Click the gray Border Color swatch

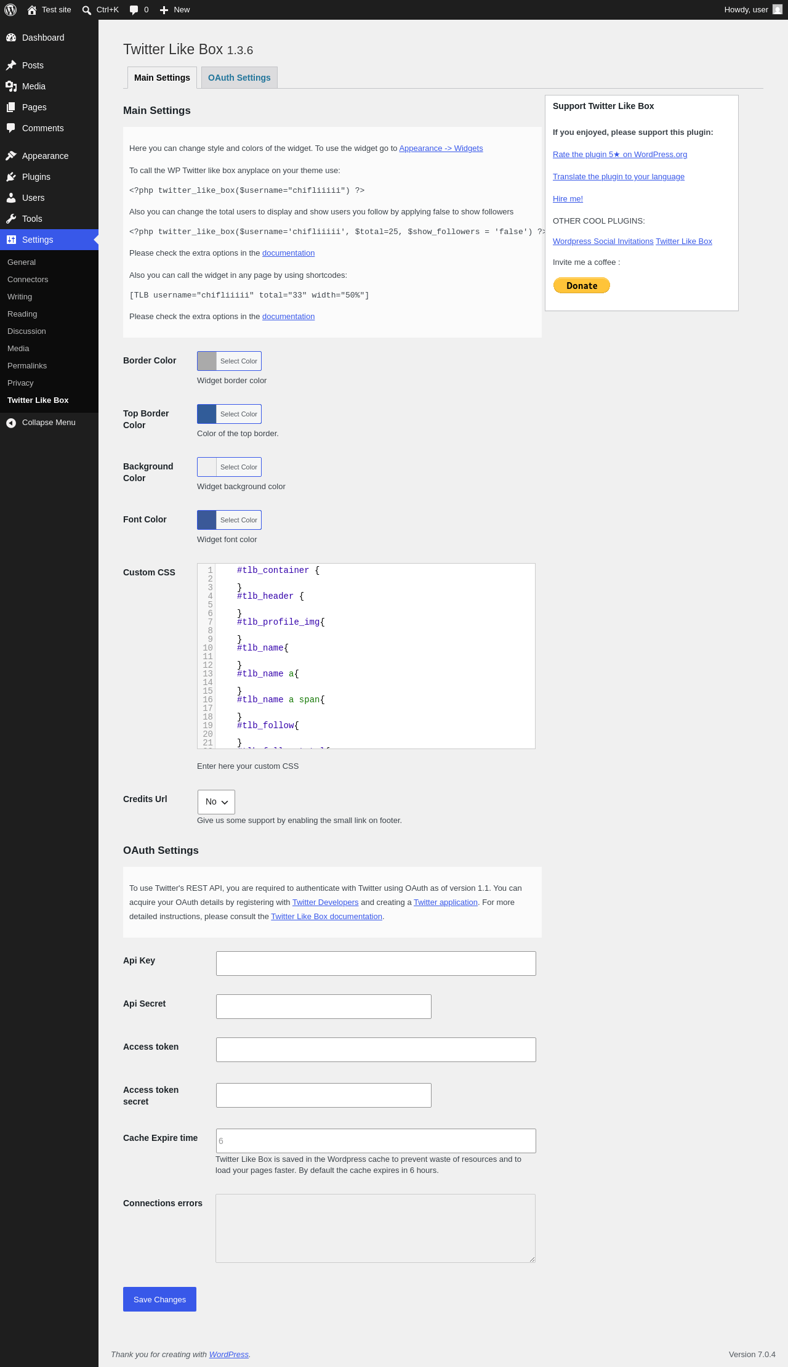pyautogui.click(x=207, y=361)
